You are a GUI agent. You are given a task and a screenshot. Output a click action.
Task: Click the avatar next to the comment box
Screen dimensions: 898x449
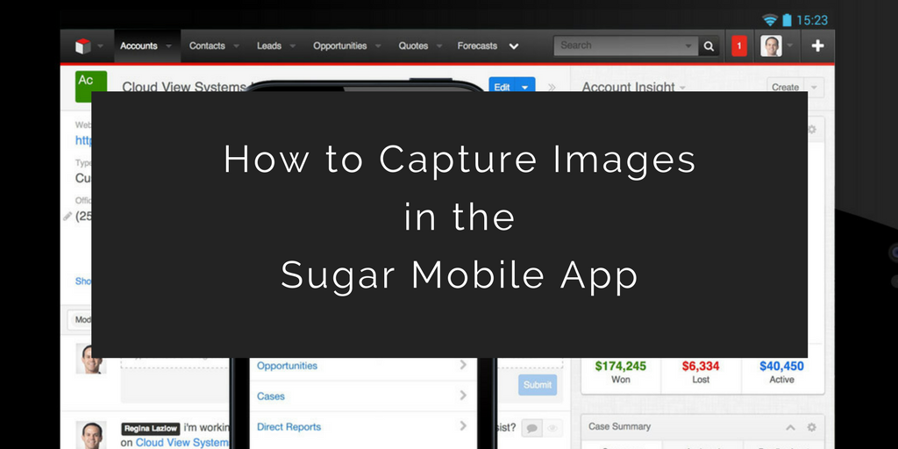click(x=91, y=359)
